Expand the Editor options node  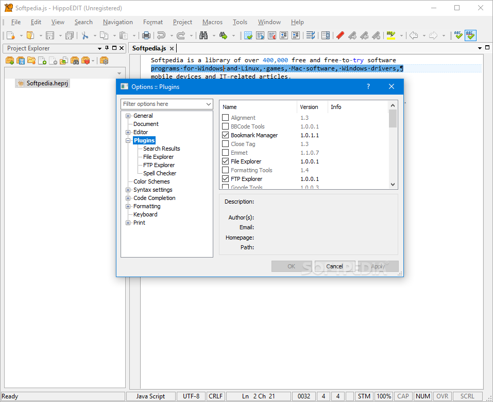pyautogui.click(x=128, y=132)
